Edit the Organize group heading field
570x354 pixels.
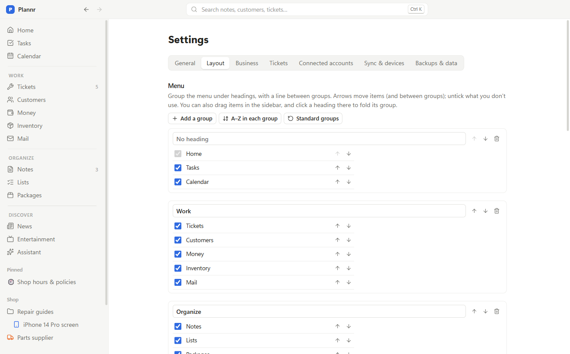click(319, 311)
